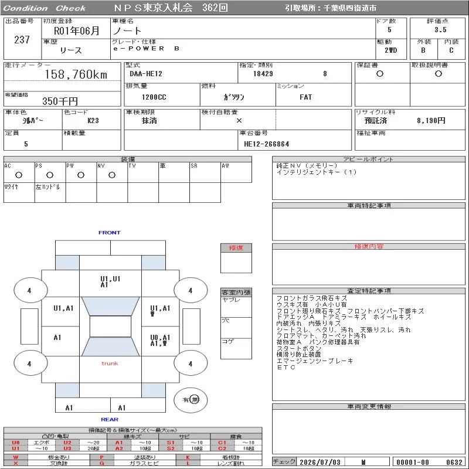Click the '定員' seating capacity value 5
Image resolution: width=469 pixels, height=469 pixels.
26,144
